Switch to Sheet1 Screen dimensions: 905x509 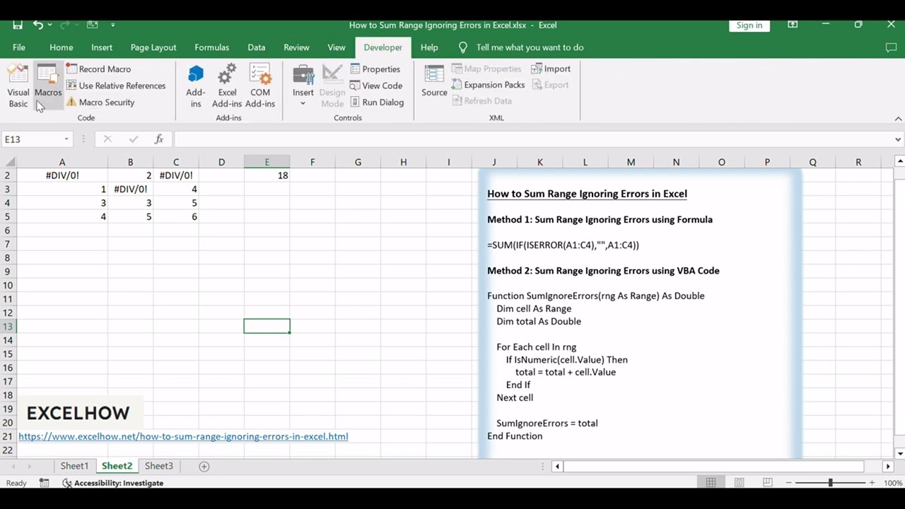[x=74, y=466]
